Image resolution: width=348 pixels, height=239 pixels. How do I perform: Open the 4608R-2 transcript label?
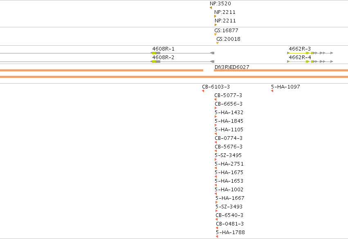tap(163, 58)
